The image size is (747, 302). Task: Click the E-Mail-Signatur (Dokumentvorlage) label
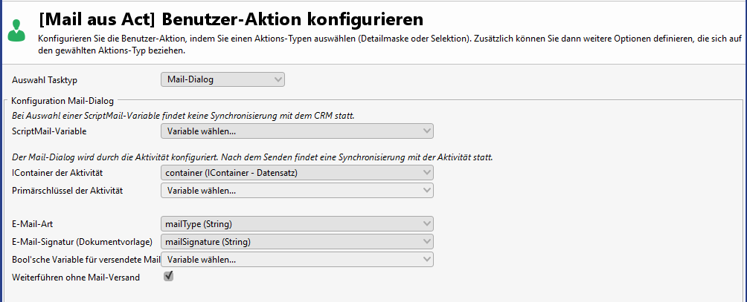pos(83,241)
